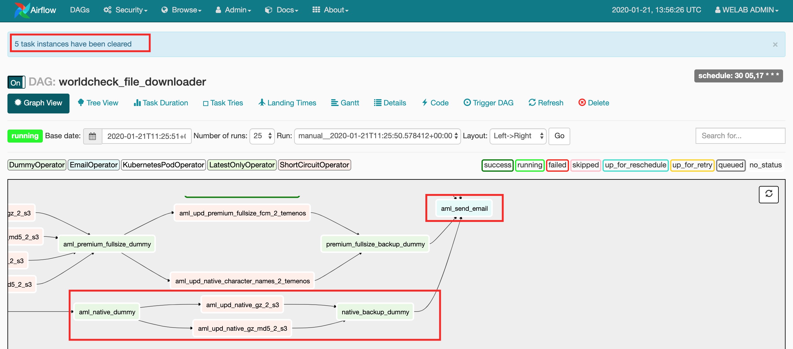This screenshot has height=349, width=793.
Task: Dismiss the cleared task instances alert
Action: pos(775,45)
